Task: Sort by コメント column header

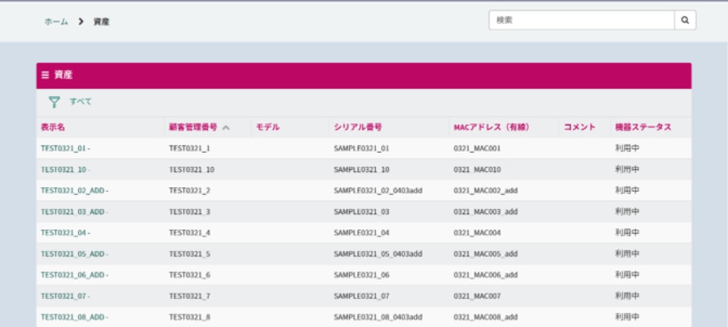Action: pyautogui.click(x=579, y=127)
